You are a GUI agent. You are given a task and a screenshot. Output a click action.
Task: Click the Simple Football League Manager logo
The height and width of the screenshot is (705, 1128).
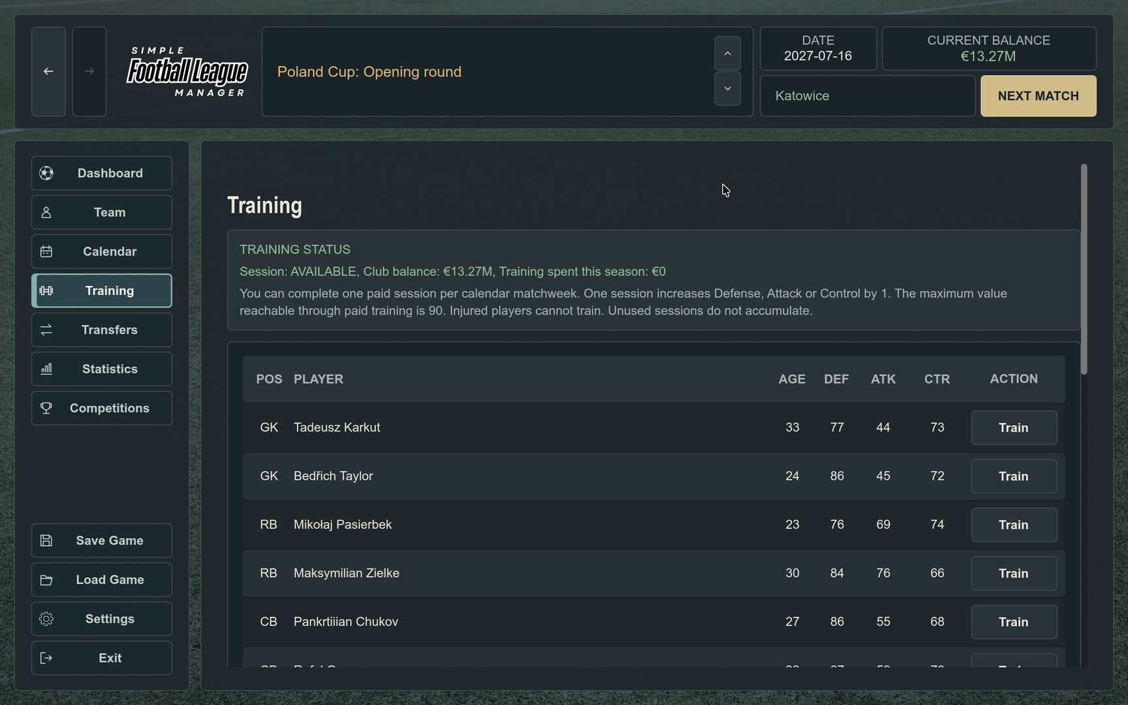(x=187, y=72)
